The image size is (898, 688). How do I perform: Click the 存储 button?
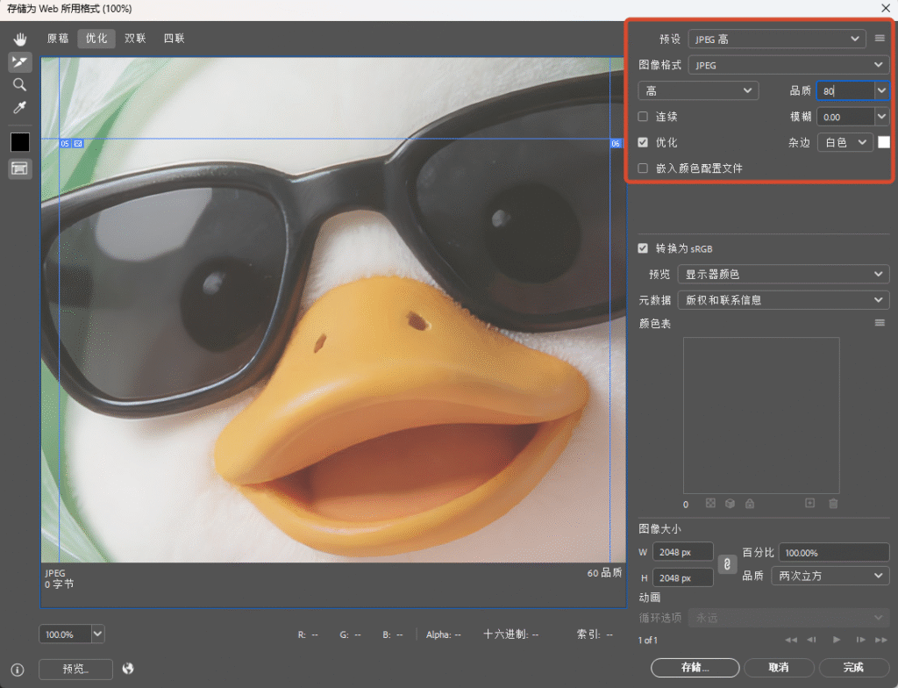[695, 667]
